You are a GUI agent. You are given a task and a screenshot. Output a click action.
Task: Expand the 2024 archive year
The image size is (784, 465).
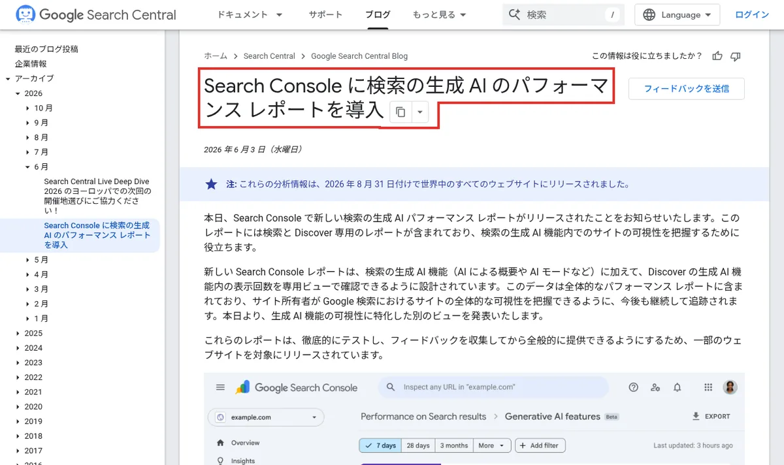(x=18, y=348)
